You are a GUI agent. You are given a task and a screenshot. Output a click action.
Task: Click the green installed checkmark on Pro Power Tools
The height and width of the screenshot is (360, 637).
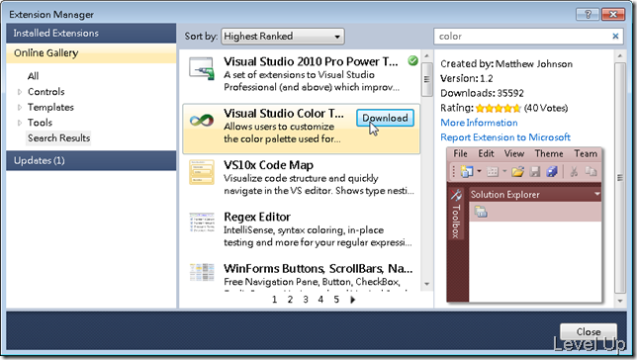point(412,61)
